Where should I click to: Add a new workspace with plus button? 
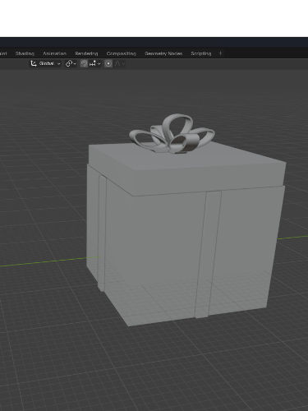[x=220, y=53]
